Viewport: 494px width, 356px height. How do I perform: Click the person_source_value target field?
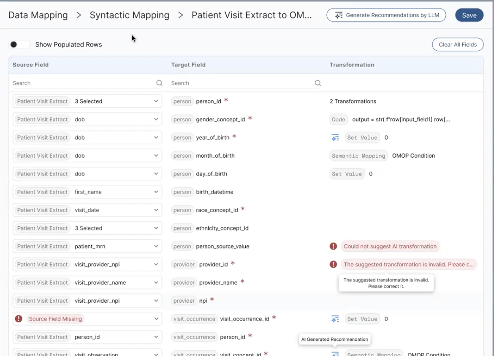pos(210,246)
